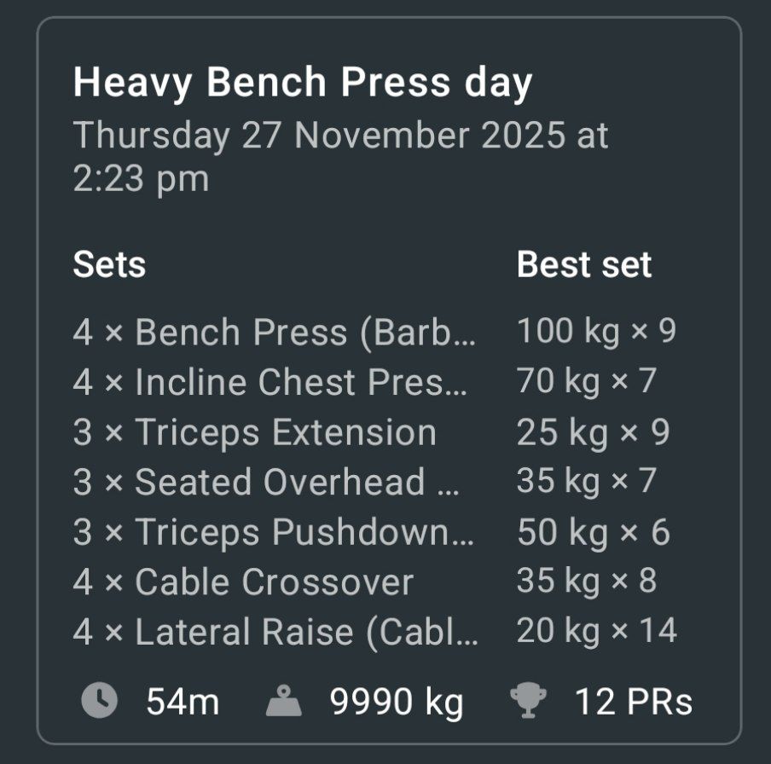The width and height of the screenshot is (771, 764).
Task: Click the weight volume icon
Action: [x=285, y=702]
